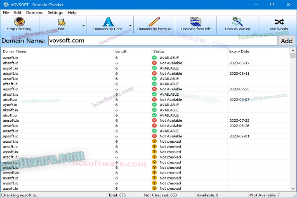
Task: Click the Add button
Action: (287, 41)
